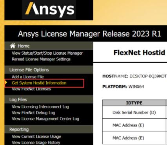Screen dimensions: 167x145
Task: Open View License Usage History
Action: pos(36,142)
